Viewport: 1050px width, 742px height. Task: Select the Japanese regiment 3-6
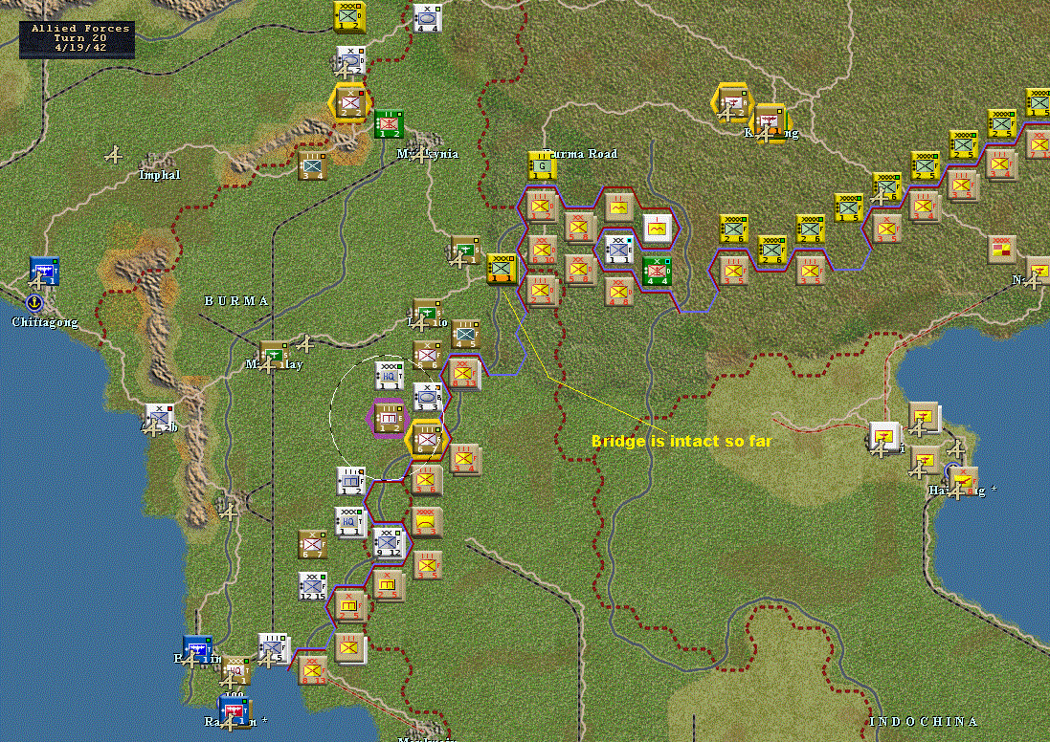pyautogui.click(x=427, y=479)
